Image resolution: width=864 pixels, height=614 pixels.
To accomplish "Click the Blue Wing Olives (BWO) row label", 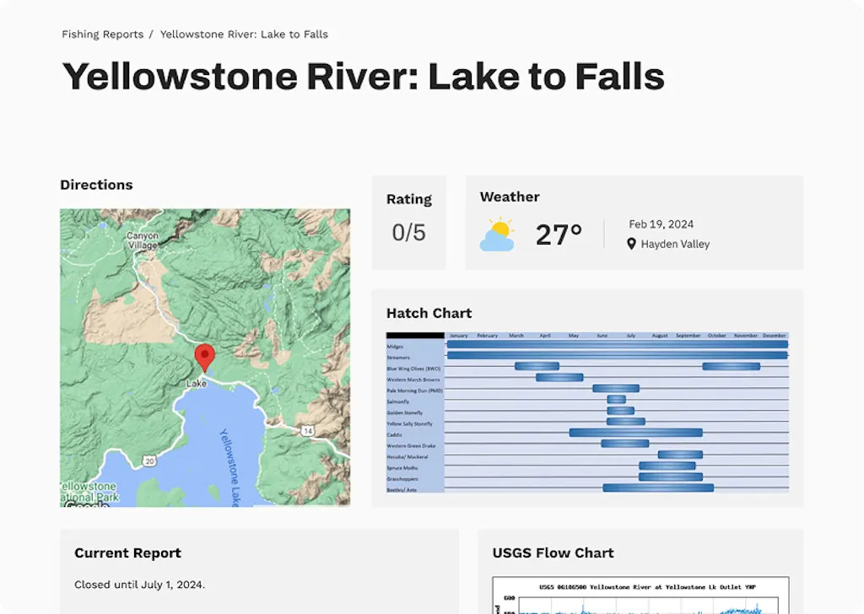I will (413, 369).
